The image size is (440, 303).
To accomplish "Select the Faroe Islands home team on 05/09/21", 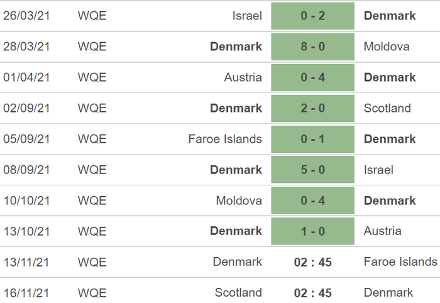I will [x=225, y=139].
